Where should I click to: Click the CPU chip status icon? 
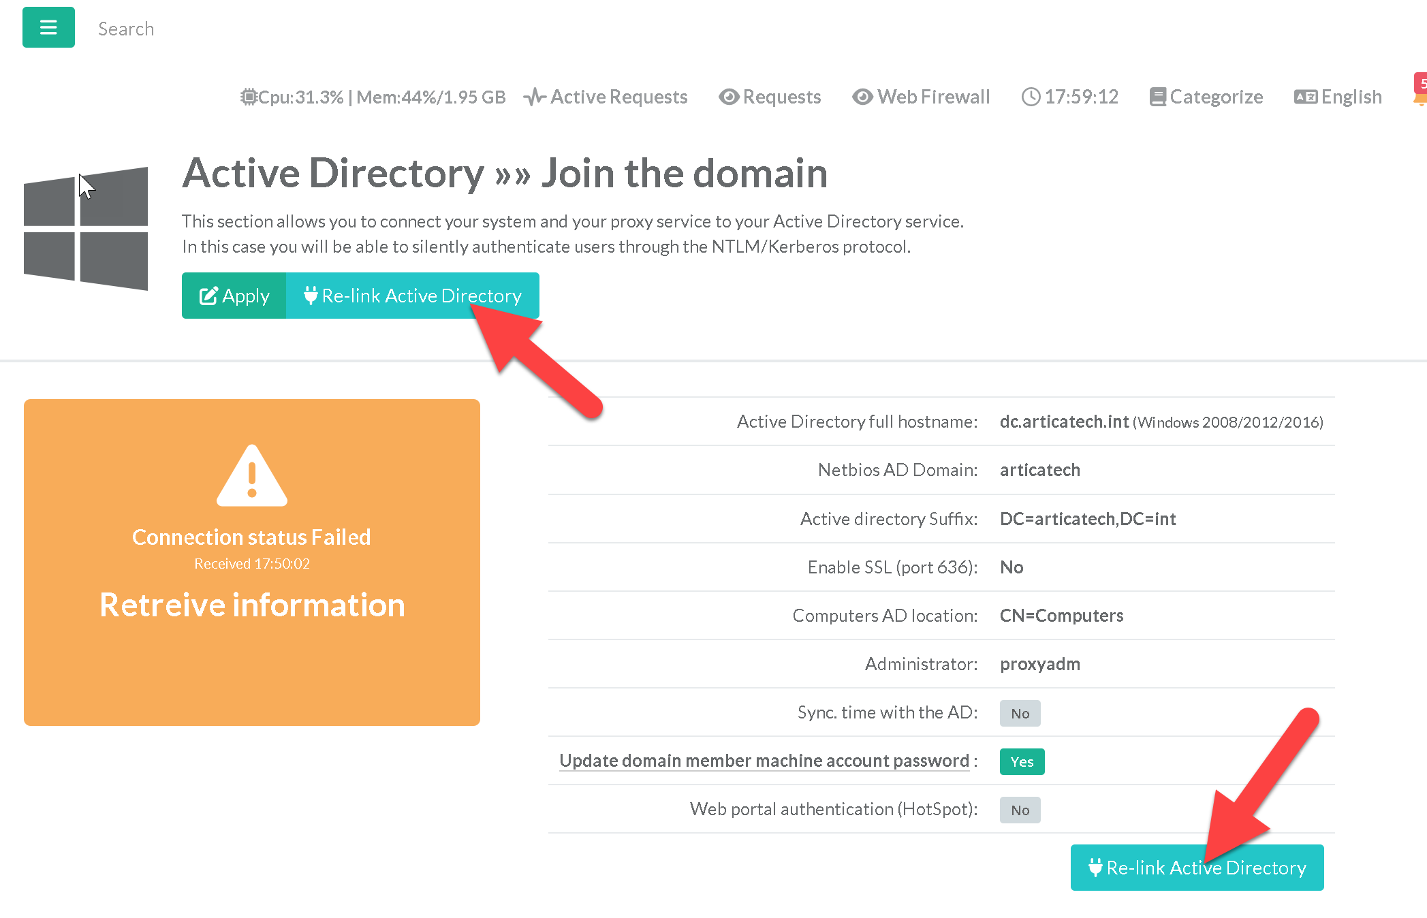pos(249,97)
